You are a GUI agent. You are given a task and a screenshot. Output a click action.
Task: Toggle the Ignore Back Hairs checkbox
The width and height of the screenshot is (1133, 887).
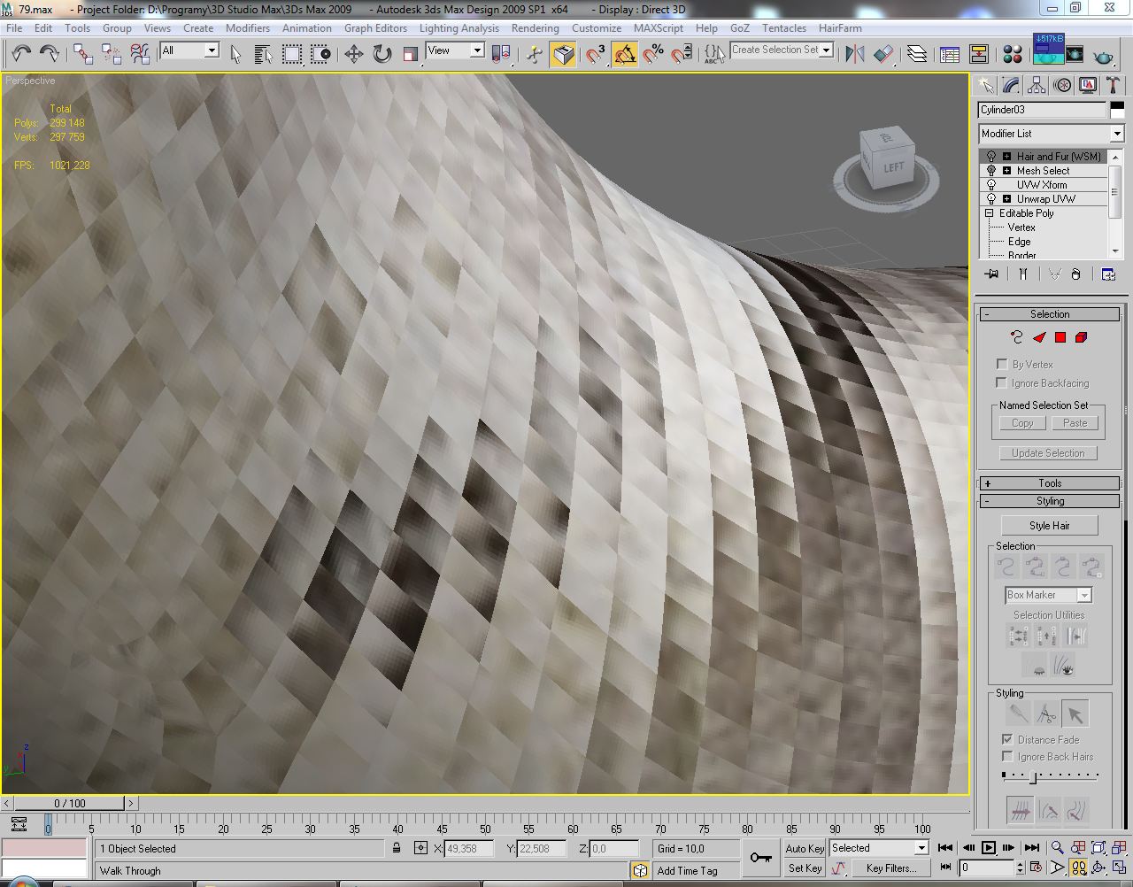coord(1007,756)
